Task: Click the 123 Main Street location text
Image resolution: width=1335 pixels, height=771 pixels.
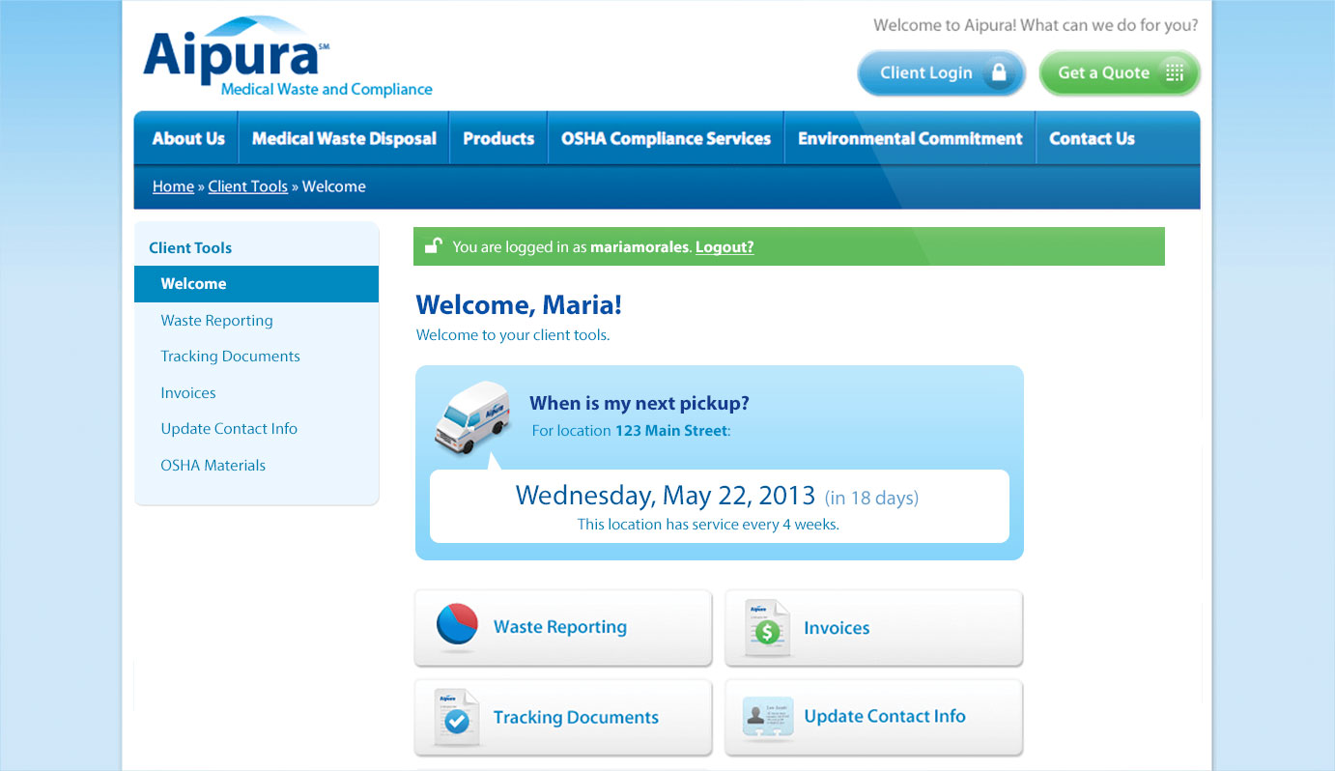Action: (670, 431)
